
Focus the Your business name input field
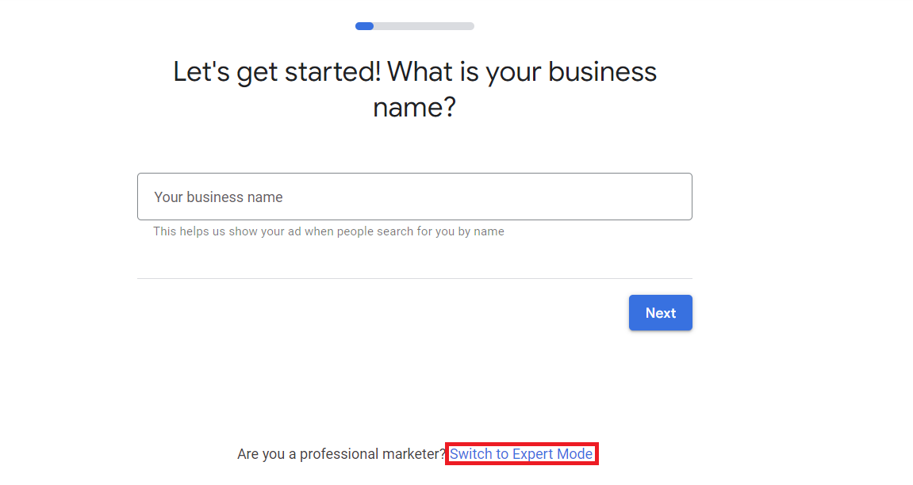click(414, 197)
